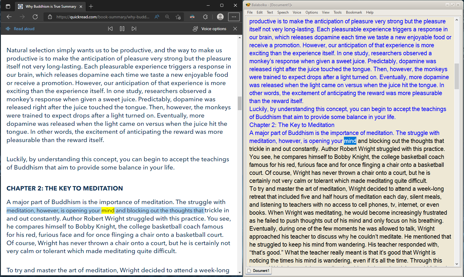Click the browser page scrollbar thumb
Screen dimensions: 464x277
click(x=240, y=103)
